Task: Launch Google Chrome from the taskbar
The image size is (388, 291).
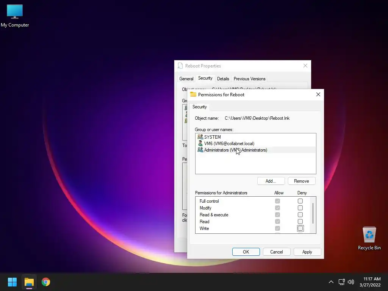Action: (x=46, y=282)
